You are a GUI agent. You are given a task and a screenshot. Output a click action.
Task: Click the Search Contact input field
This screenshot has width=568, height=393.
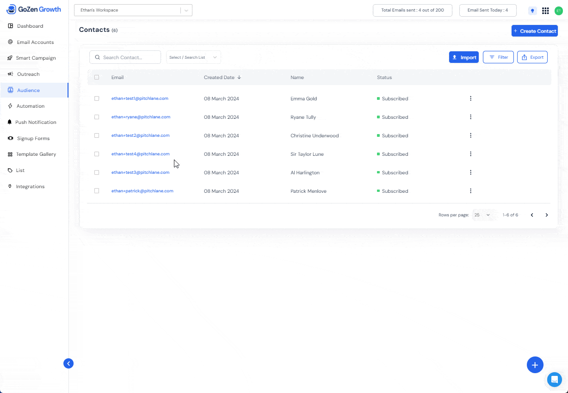click(125, 57)
